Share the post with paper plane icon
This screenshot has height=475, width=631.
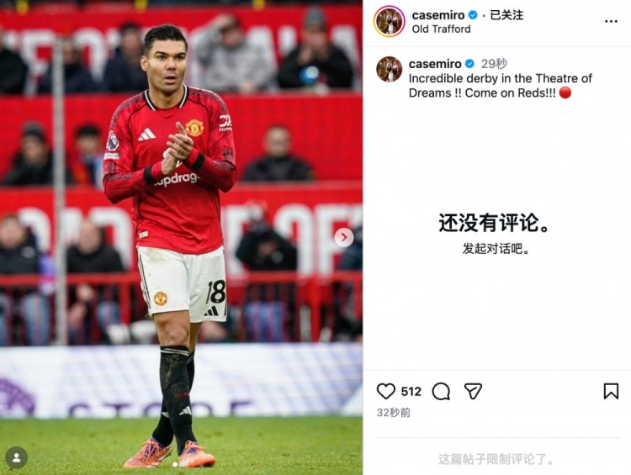pos(473,391)
